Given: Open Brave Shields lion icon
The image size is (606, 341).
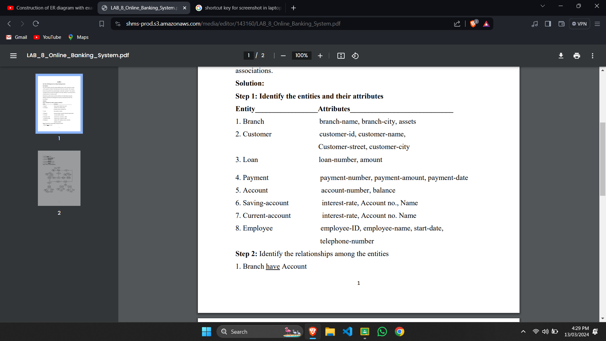Looking at the screenshot, I should click(473, 24).
